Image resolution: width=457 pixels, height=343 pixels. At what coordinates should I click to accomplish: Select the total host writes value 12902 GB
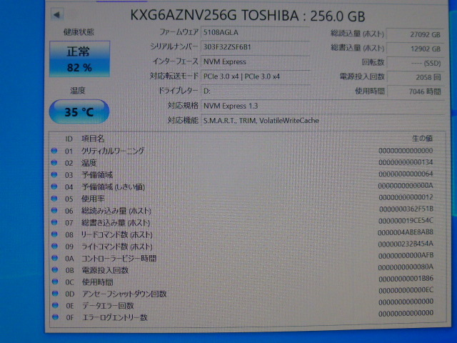click(415, 49)
